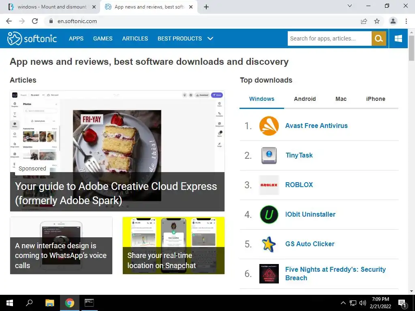Click the 'Articles' section heading

point(23,80)
